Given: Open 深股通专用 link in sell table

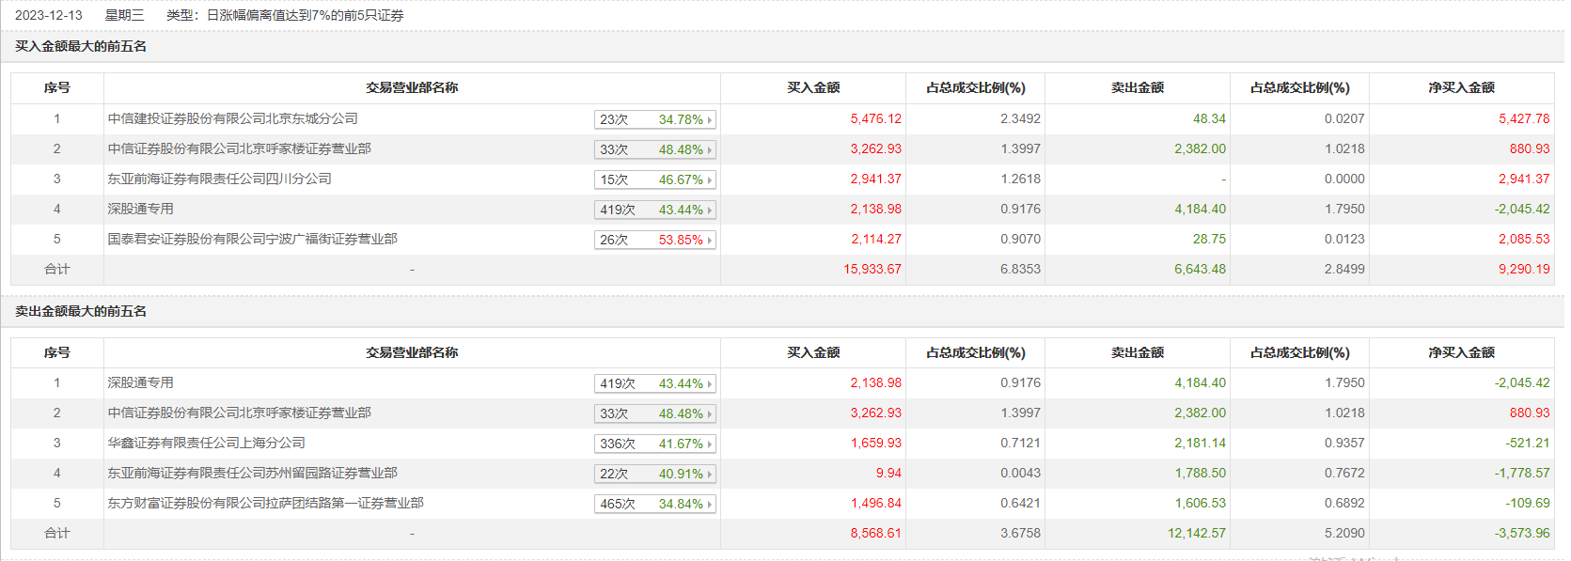Looking at the screenshot, I should 140,382.
